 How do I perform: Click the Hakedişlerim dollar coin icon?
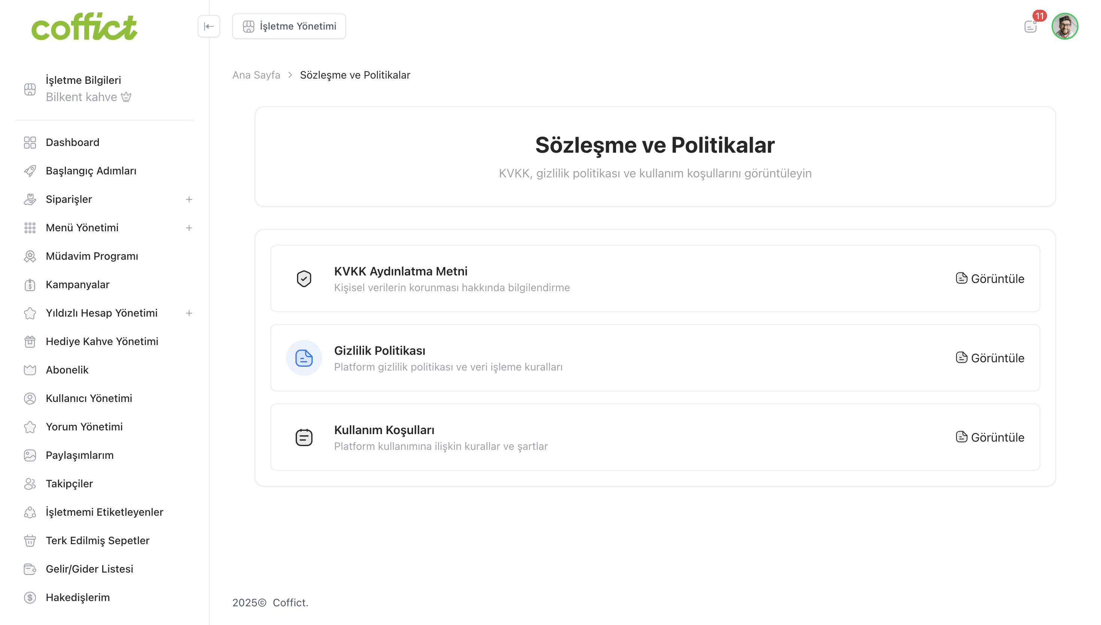click(30, 598)
